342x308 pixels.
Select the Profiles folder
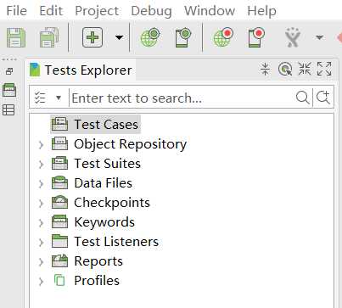[86, 281]
